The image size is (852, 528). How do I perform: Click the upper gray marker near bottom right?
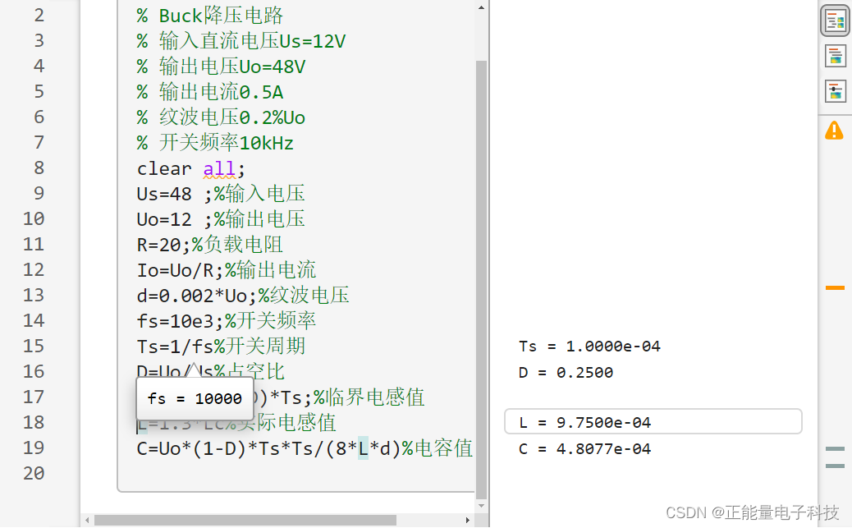835,450
